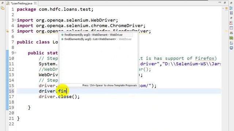Minimize the editor area
The image size is (234, 131).
click(x=220, y=3)
